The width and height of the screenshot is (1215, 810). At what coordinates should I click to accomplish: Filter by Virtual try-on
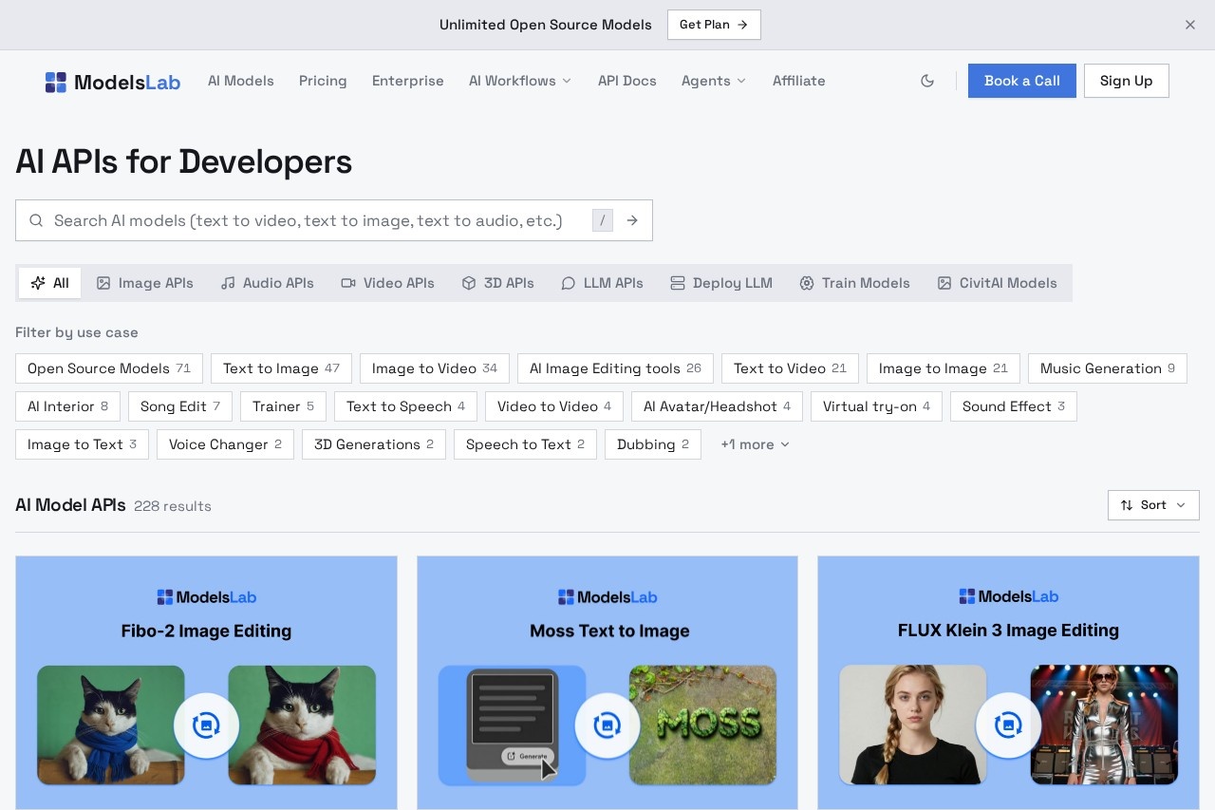click(876, 406)
